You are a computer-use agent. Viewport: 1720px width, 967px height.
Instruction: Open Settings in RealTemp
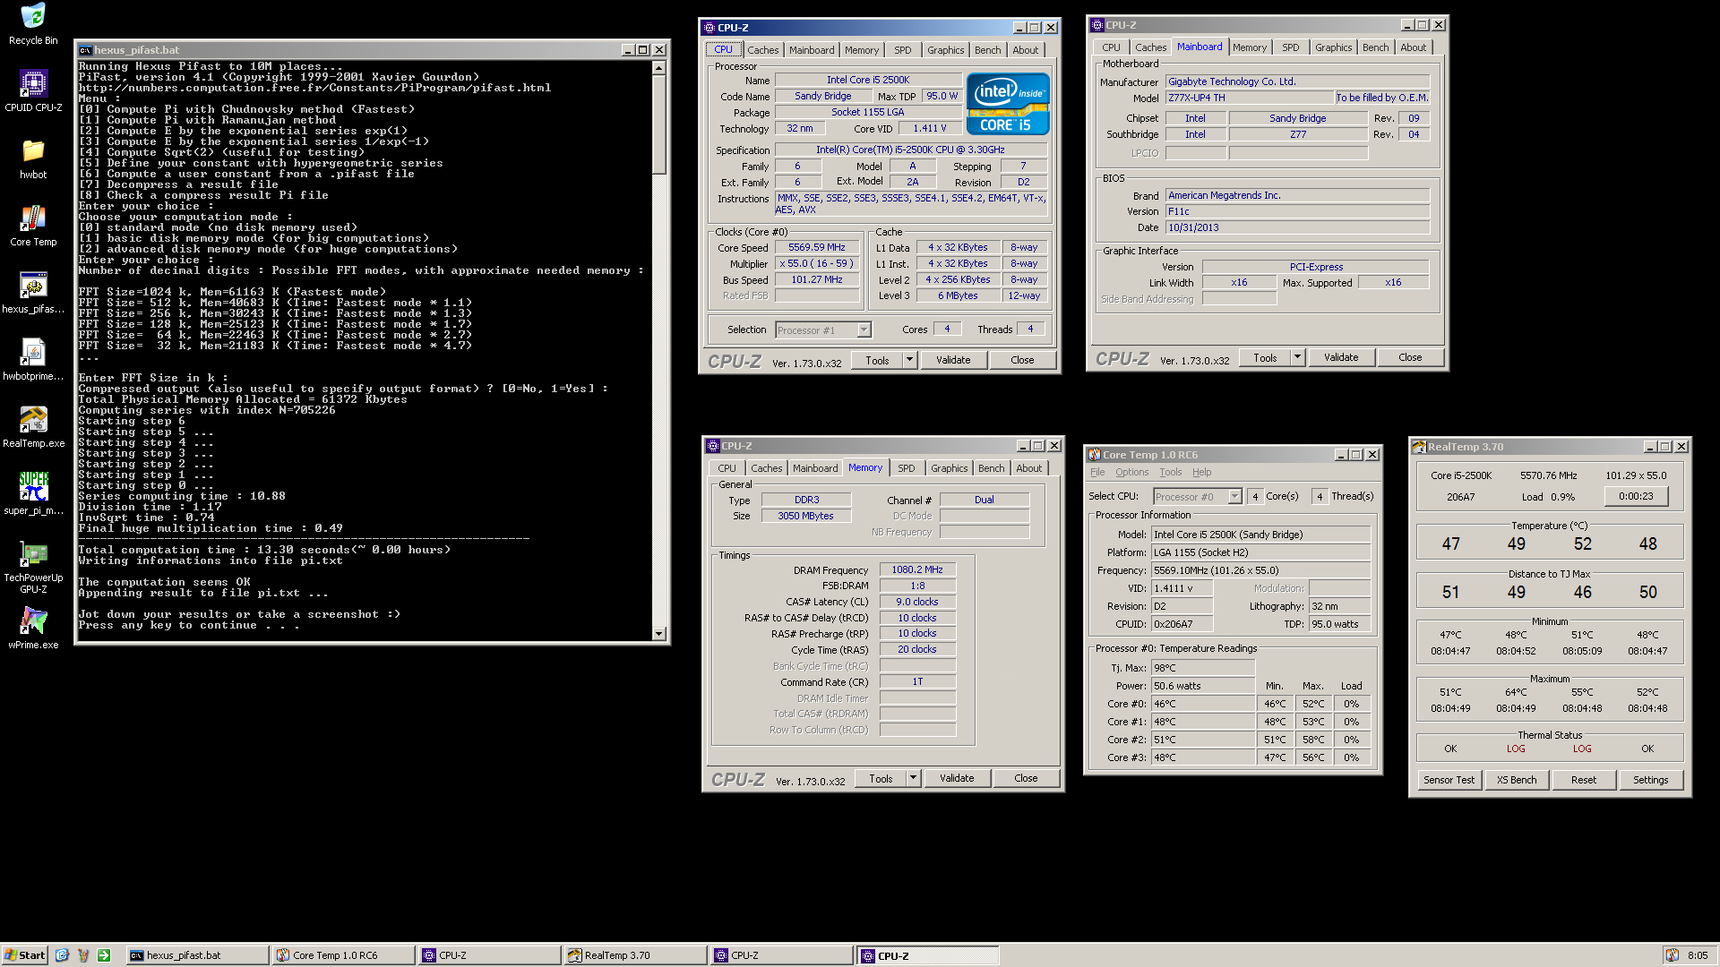click(x=1651, y=780)
